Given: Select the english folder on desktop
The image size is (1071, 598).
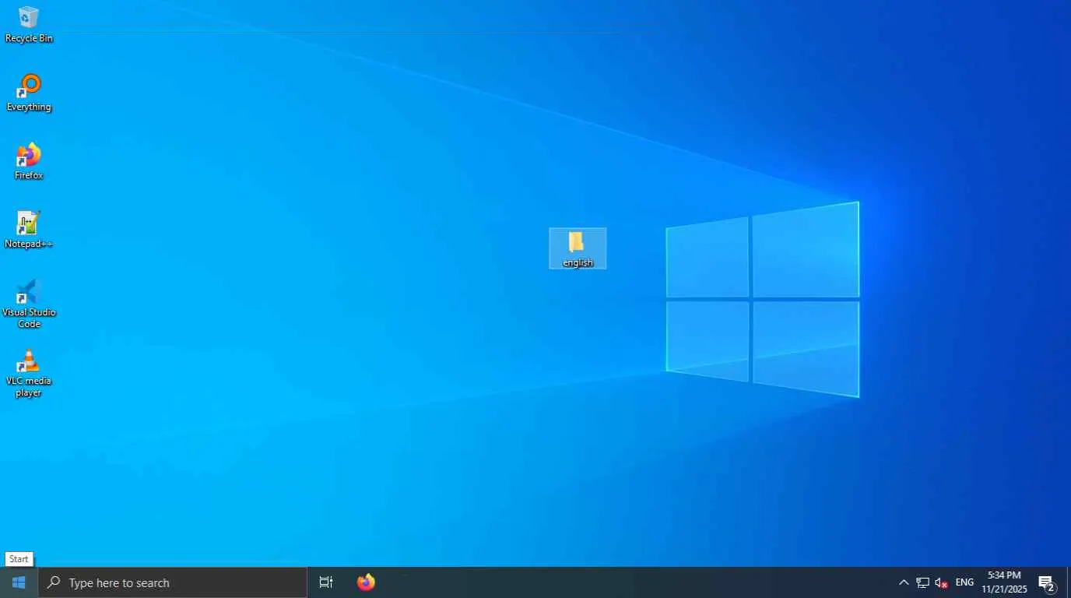Looking at the screenshot, I should tap(578, 248).
